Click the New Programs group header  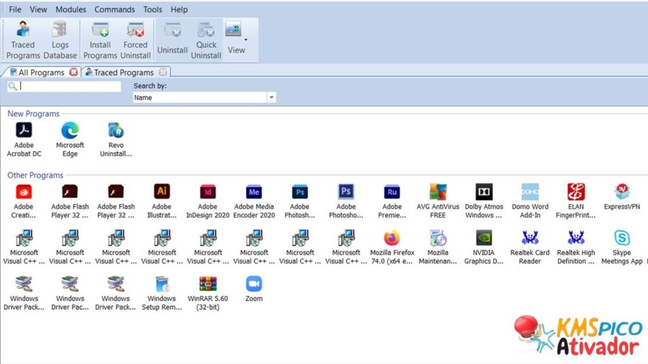[34, 114]
